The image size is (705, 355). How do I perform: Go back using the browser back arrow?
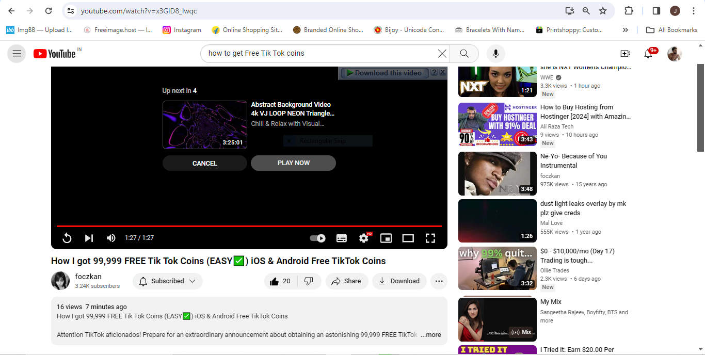pyautogui.click(x=12, y=11)
